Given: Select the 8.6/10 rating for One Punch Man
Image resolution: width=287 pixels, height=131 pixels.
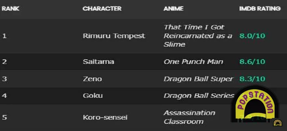Looking at the screenshot, I should click(x=252, y=62).
